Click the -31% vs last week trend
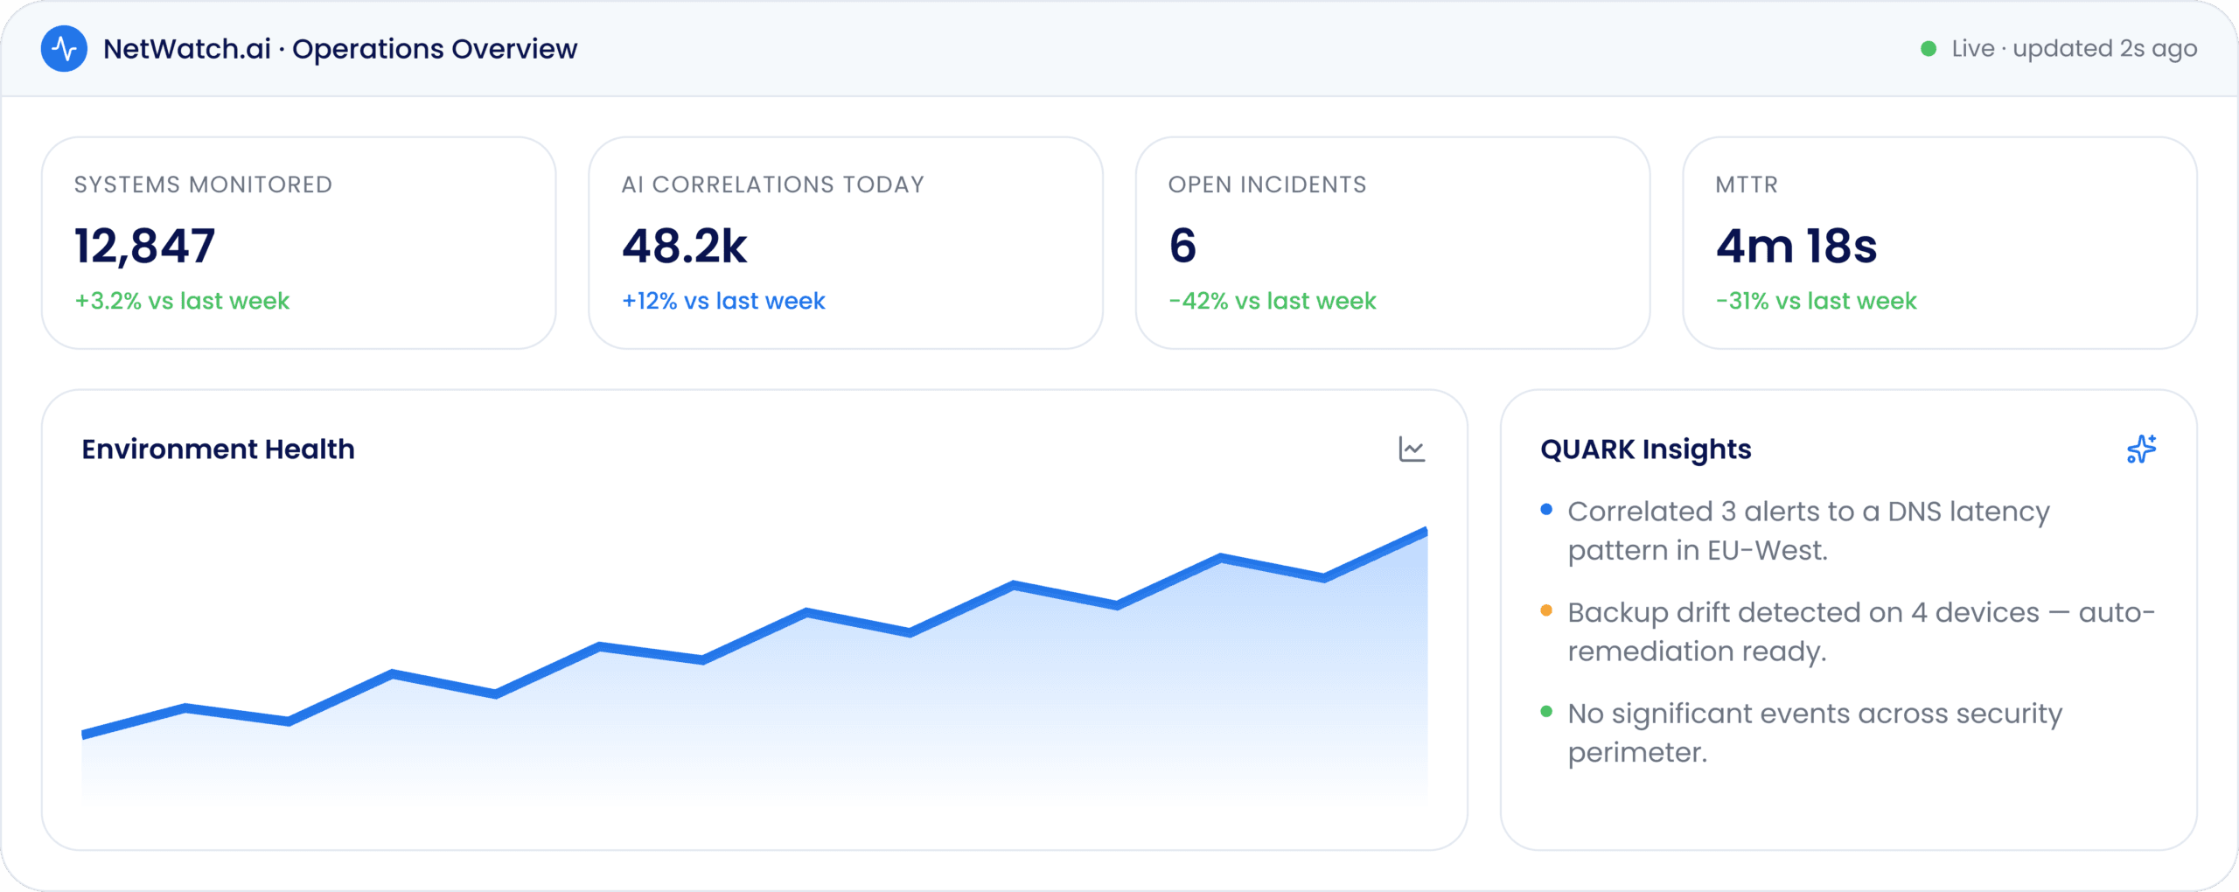 point(1817,301)
